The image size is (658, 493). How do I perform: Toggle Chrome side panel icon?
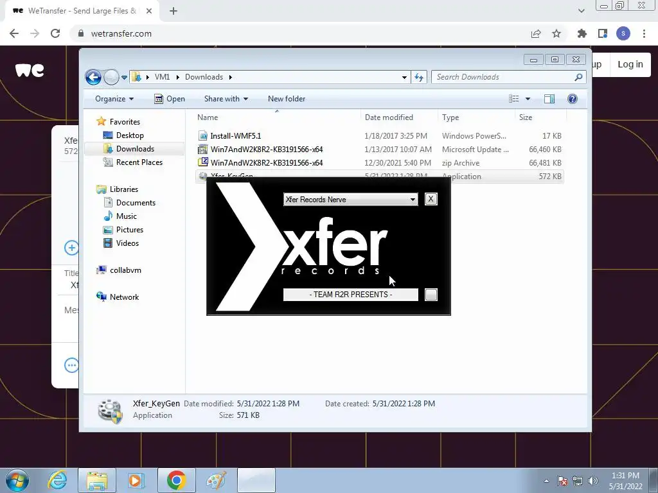pos(603,33)
